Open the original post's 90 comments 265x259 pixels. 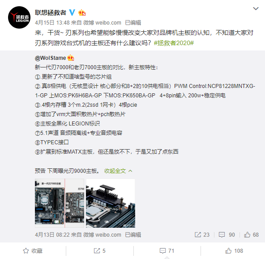pyautogui.click(x=227, y=235)
